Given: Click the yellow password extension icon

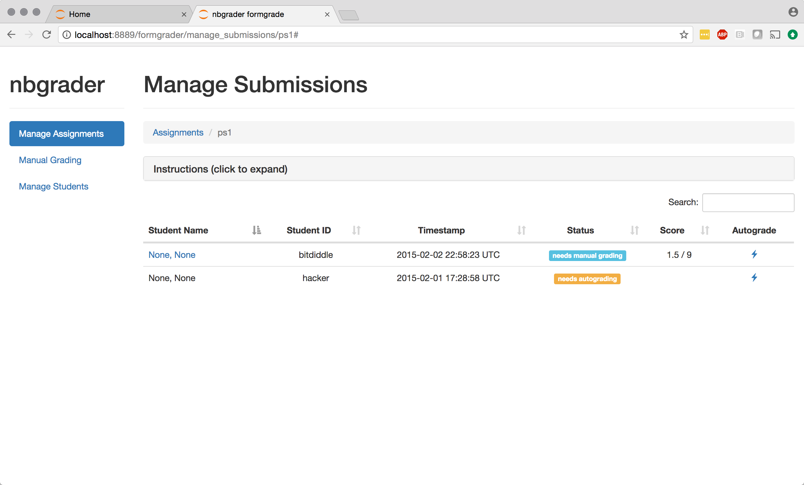Looking at the screenshot, I should (704, 35).
